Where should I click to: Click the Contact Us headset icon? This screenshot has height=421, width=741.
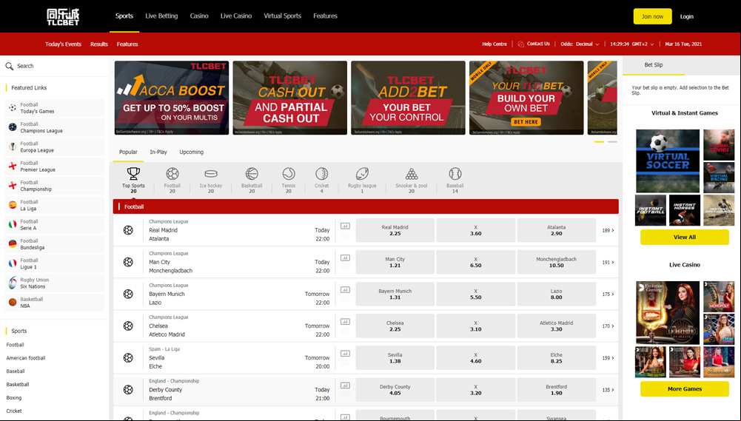tap(521, 44)
